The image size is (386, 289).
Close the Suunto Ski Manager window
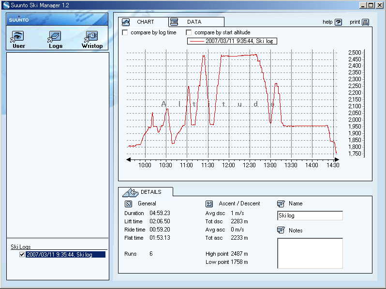(379, 5)
